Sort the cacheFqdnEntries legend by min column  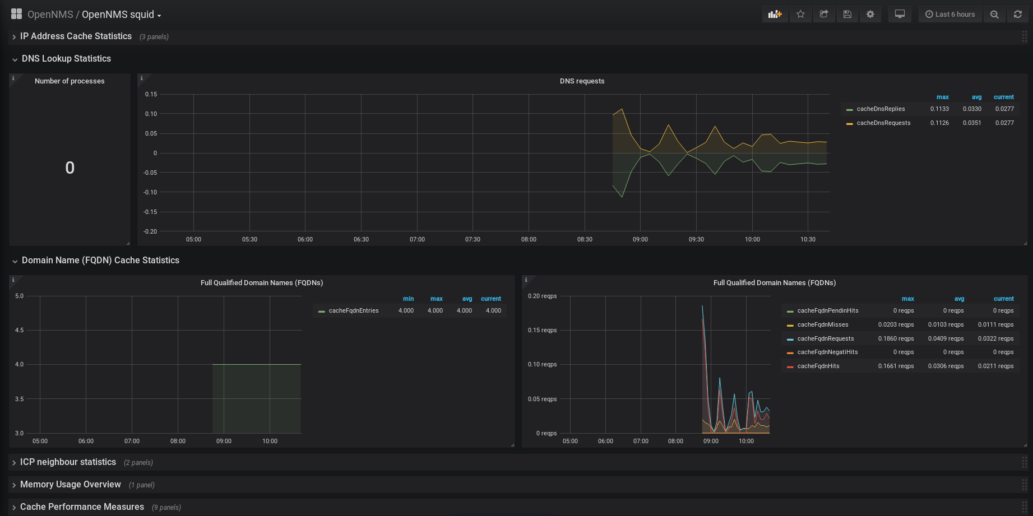point(408,299)
